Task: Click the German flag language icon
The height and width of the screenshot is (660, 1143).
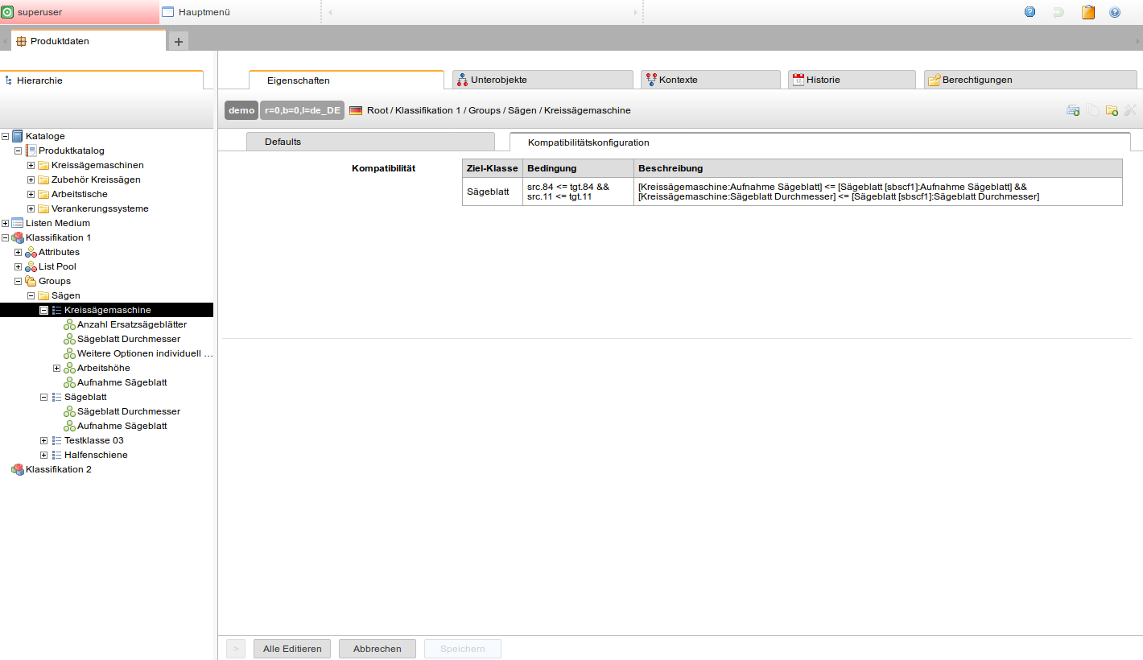Action: pyautogui.click(x=356, y=110)
